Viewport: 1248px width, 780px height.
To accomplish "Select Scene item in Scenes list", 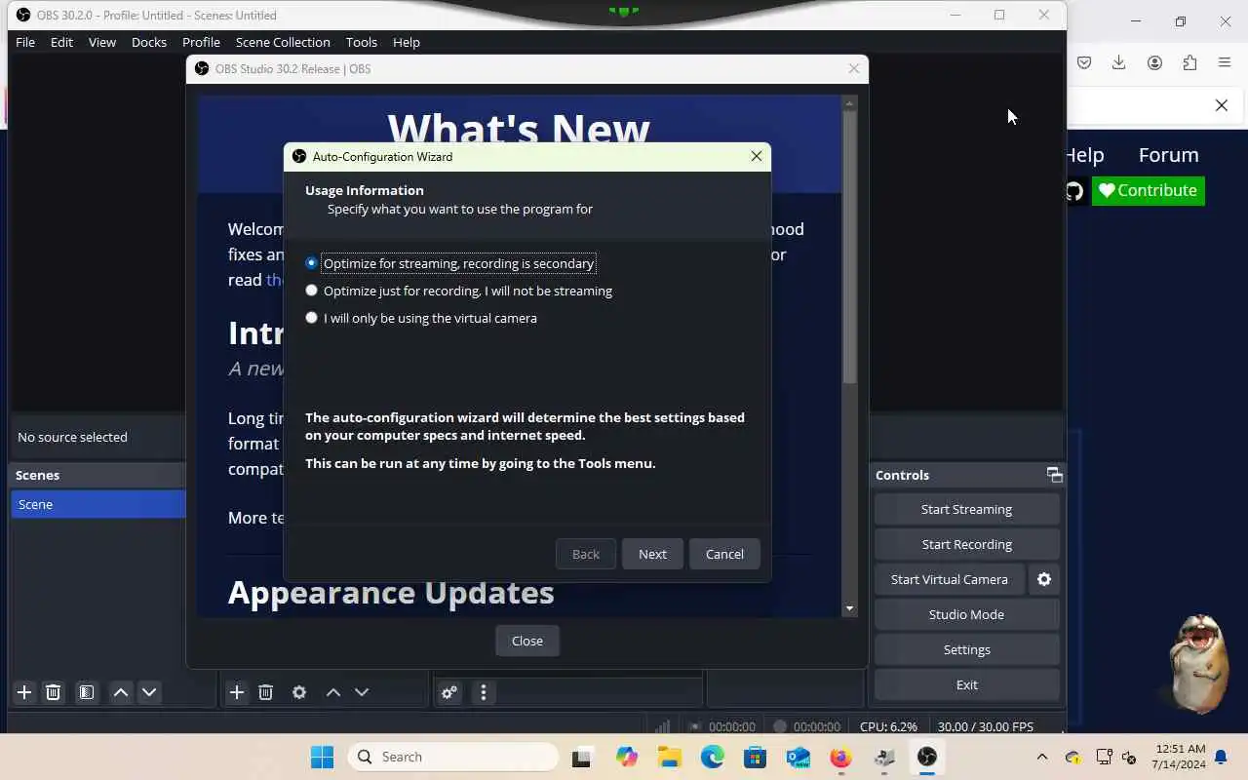I will (x=97, y=504).
